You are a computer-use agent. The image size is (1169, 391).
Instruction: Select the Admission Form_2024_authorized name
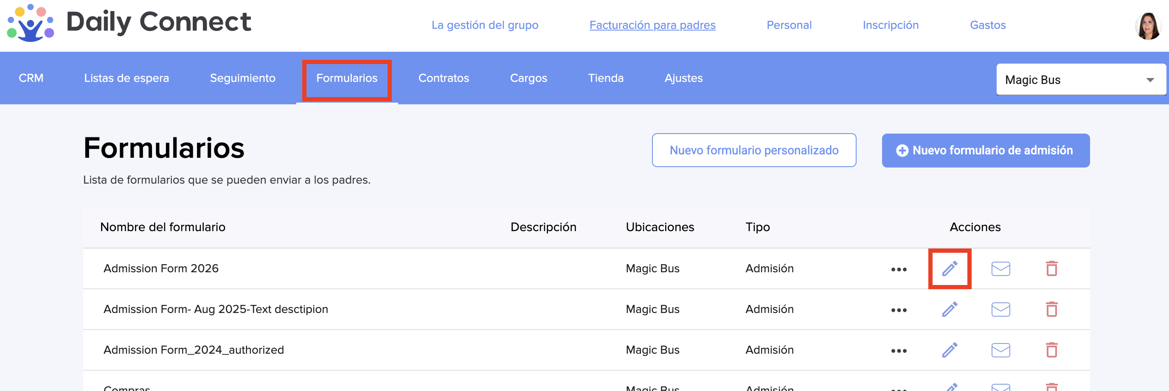coord(193,350)
